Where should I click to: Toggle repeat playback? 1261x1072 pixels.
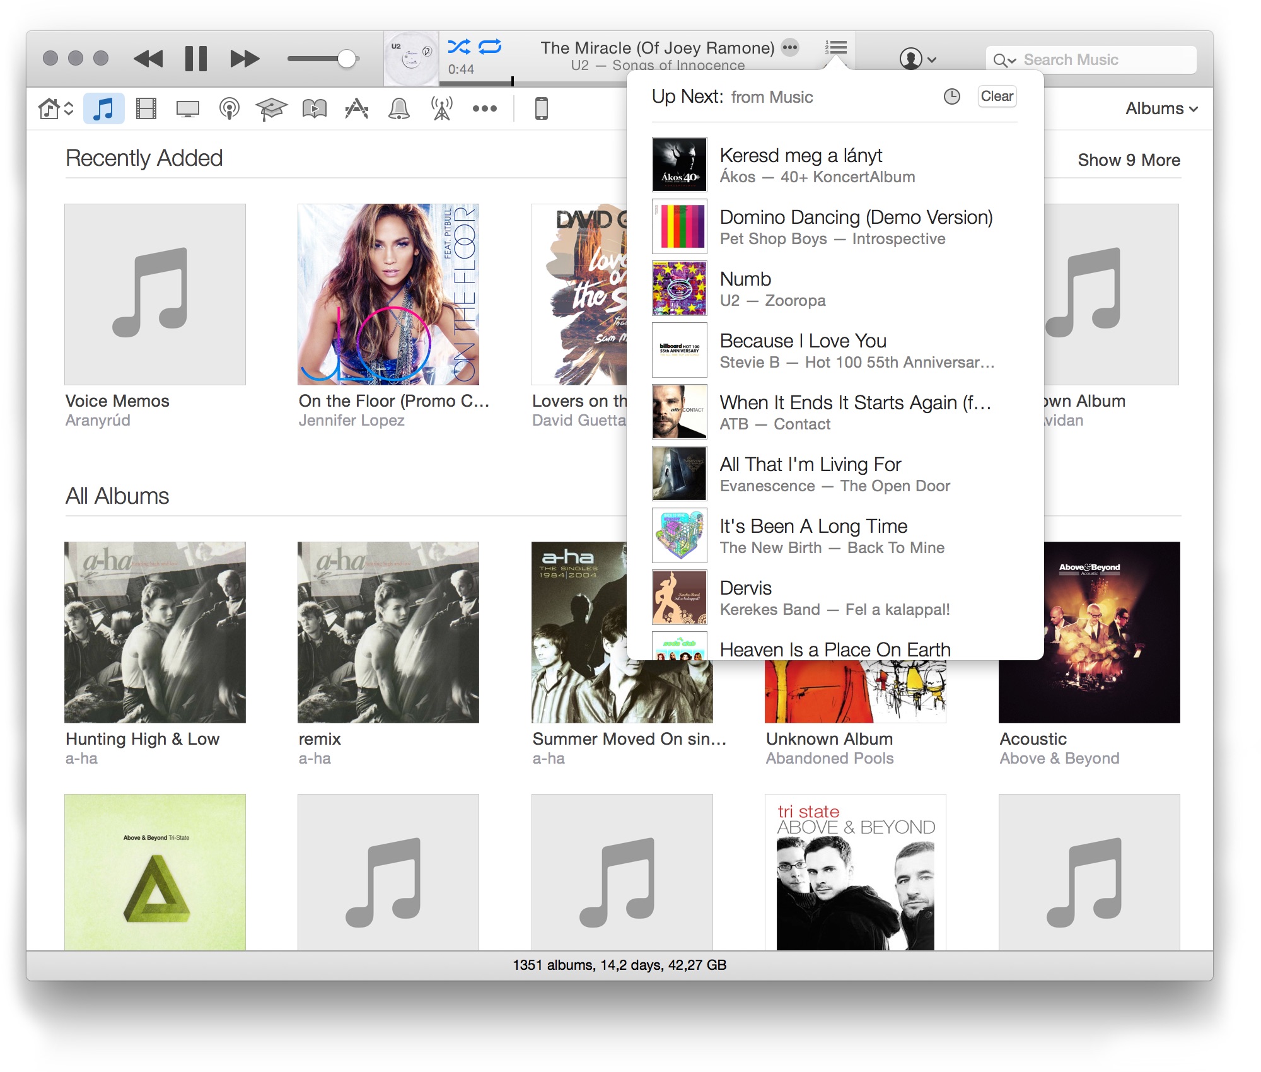tap(491, 47)
